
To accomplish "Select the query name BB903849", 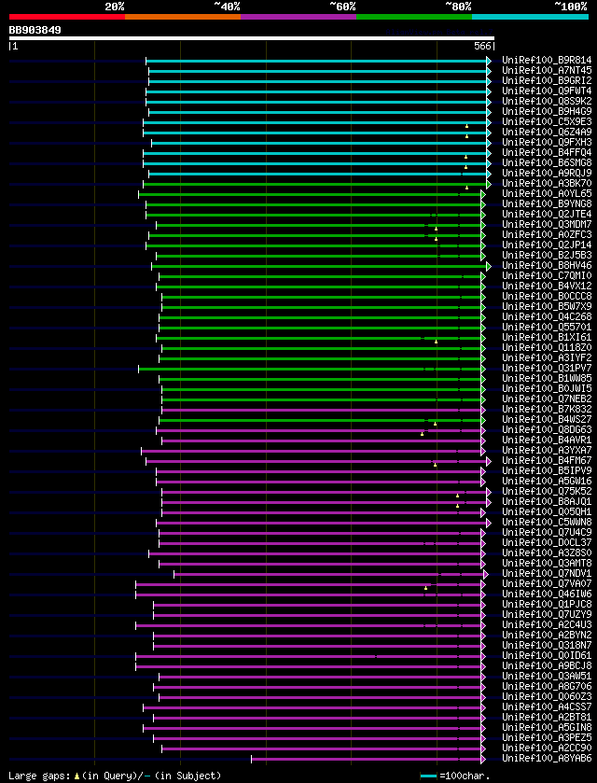I will [35, 30].
